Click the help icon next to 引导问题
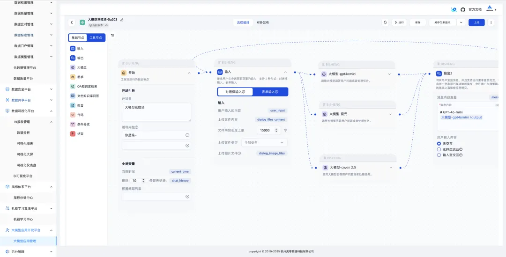 coord(136,127)
